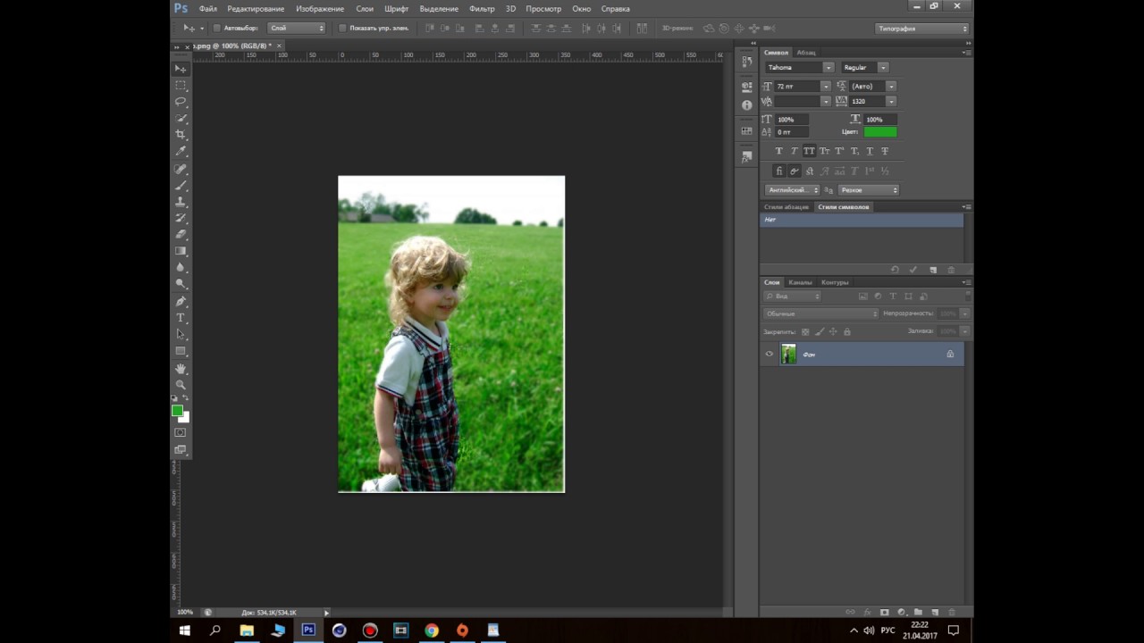This screenshot has width=1144, height=643.
Task: Select the Eraser tool
Action: coord(181,235)
